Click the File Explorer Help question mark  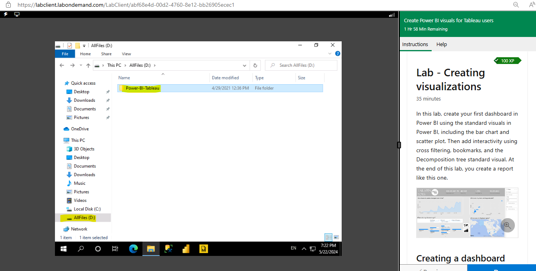[338, 54]
